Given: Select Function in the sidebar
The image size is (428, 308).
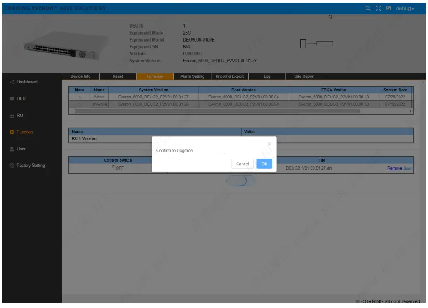Looking at the screenshot, I should (24, 132).
